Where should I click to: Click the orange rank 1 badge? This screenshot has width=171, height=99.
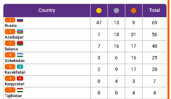pyautogui.click(x=10, y=20)
